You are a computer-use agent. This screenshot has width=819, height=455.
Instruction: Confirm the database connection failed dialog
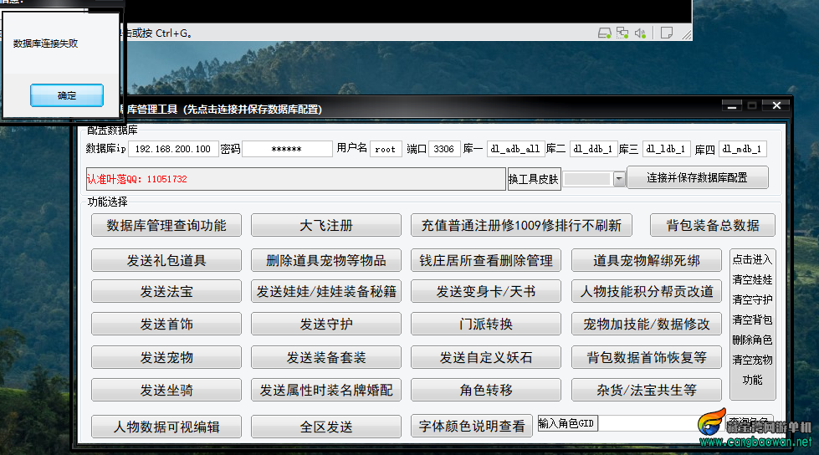point(66,95)
